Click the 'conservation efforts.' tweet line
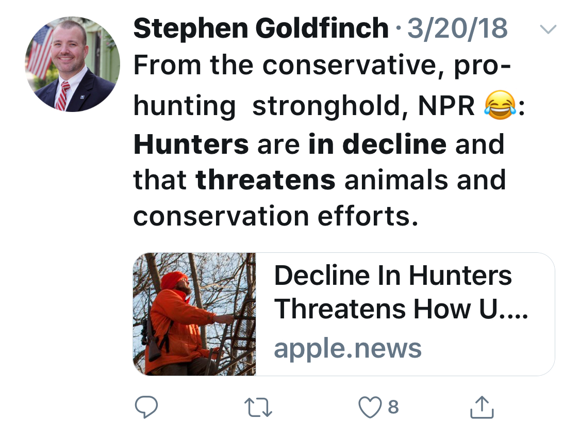The height and width of the screenshot is (435, 580). click(275, 217)
